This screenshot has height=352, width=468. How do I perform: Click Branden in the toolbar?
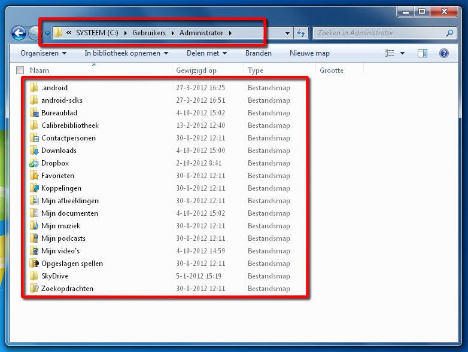tap(259, 53)
